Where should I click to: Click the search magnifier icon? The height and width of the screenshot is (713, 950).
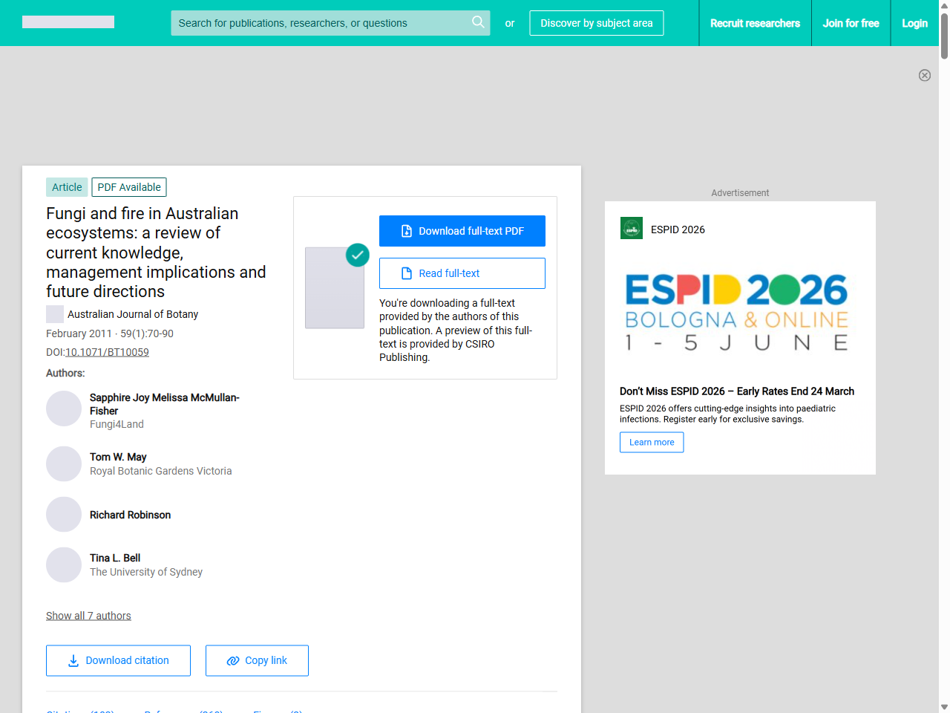click(x=478, y=22)
